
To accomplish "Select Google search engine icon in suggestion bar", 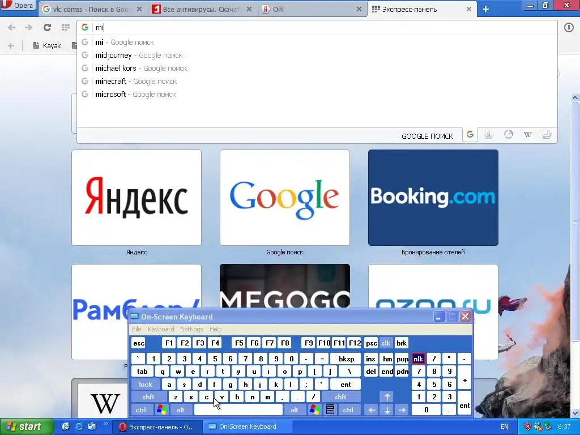I will click(x=470, y=135).
